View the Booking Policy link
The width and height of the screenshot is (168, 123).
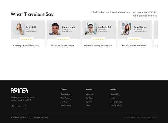click(116, 102)
